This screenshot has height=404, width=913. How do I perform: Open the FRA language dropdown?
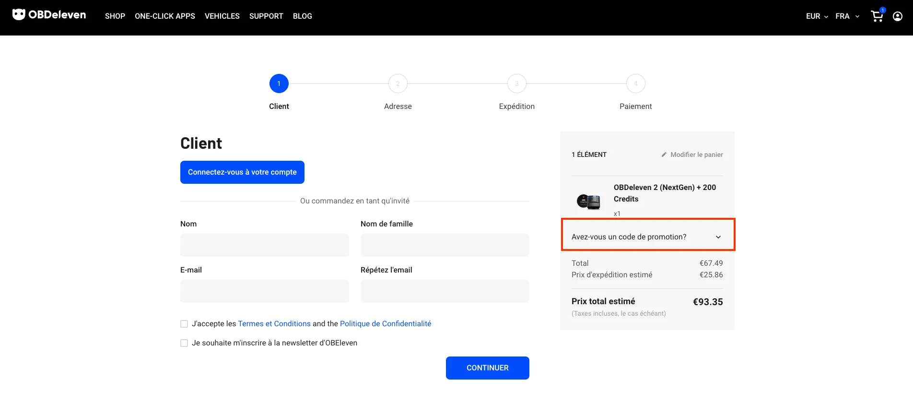847,16
